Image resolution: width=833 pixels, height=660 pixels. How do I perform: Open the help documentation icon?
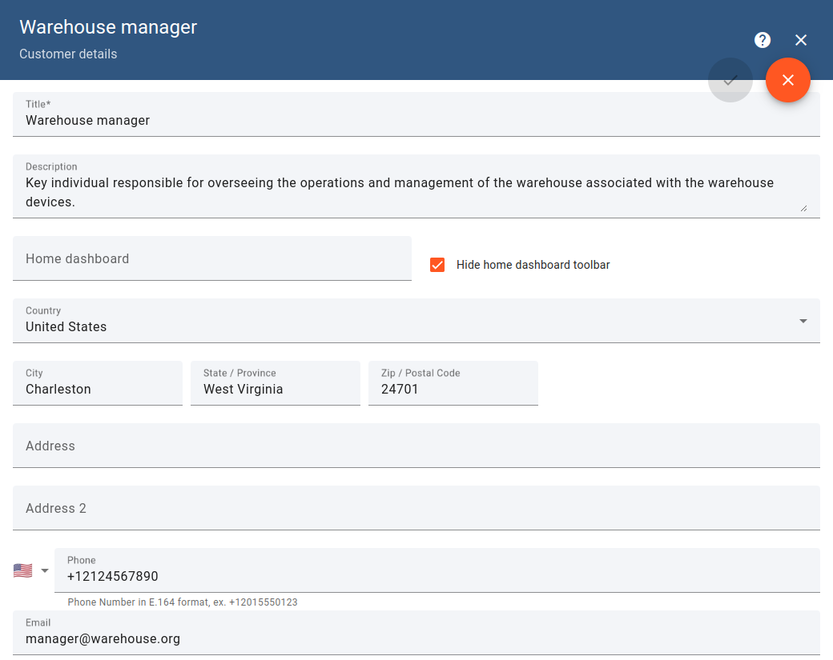pos(763,40)
